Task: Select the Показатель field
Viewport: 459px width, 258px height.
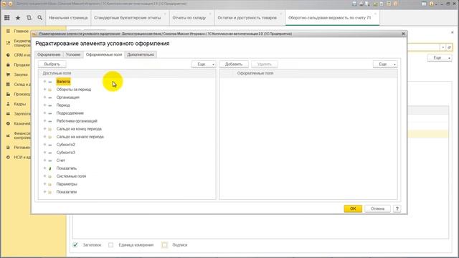Action: click(67, 168)
